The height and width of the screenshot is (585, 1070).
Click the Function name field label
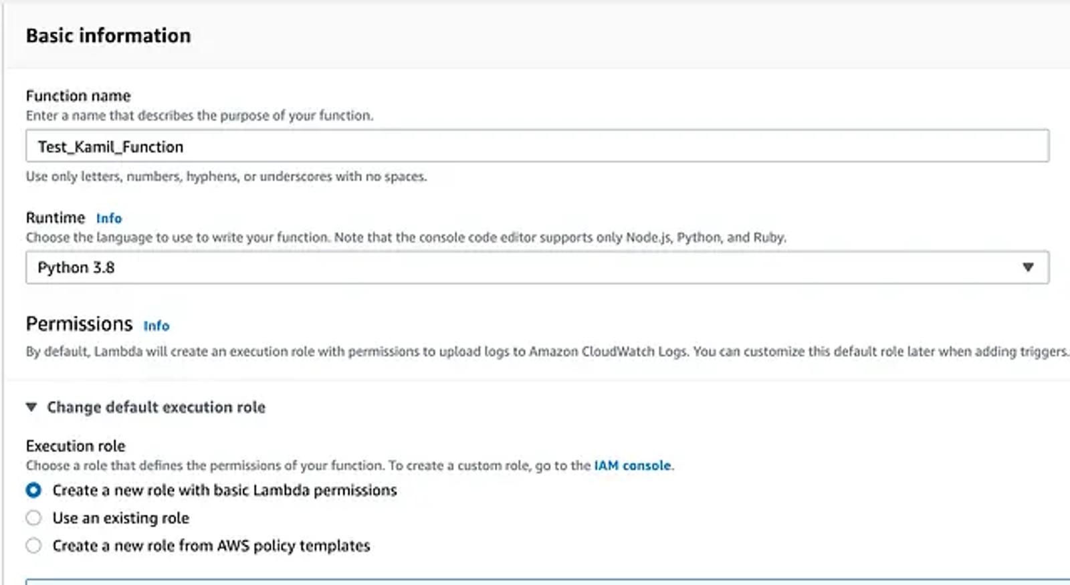coord(78,96)
